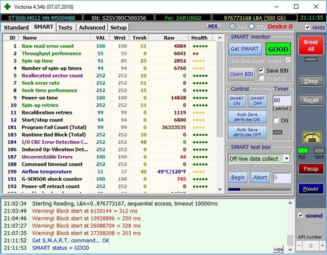
Task: Click the Sleep button
Action: [x=311, y=81]
